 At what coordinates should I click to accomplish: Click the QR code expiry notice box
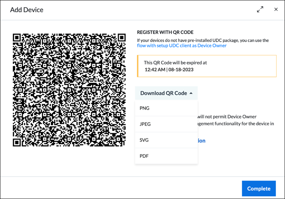click(206, 66)
